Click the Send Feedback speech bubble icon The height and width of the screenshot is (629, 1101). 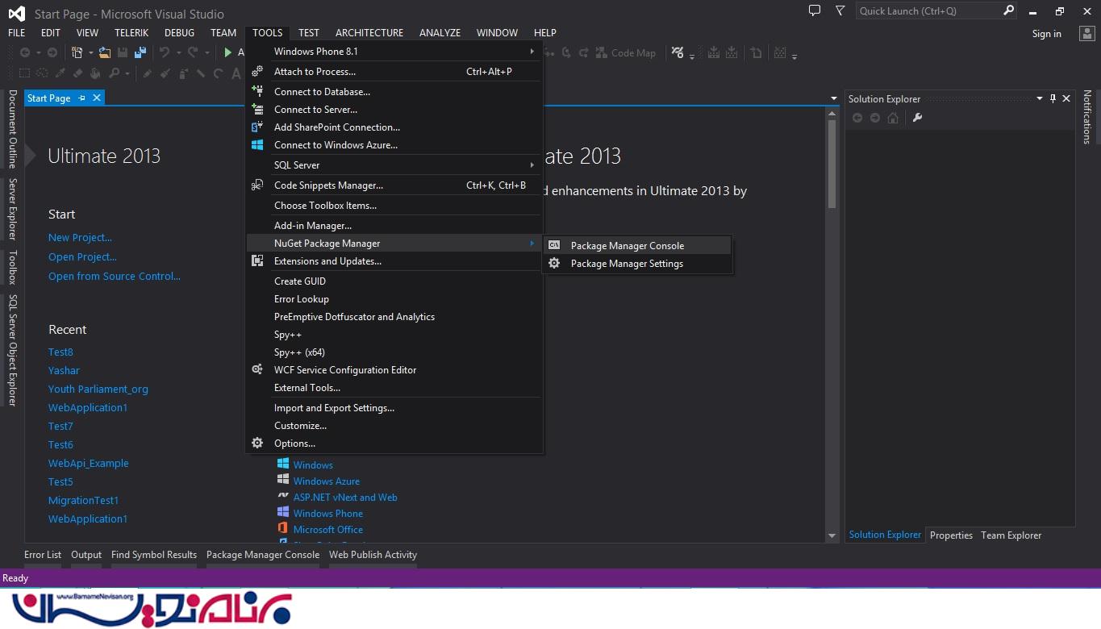click(815, 11)
